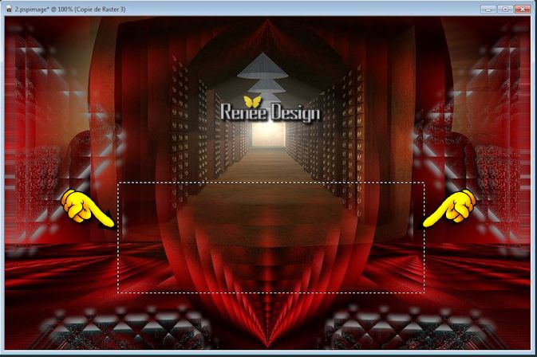Image resolution: width=537 pixels, height=357 pixels.
Task: Maximize the 2.pspimage window
Action: tap(506, 10)
